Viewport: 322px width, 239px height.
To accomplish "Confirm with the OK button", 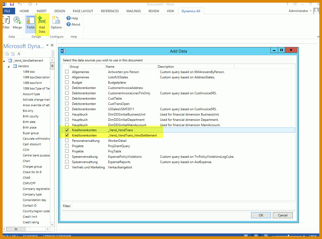I will (x=261, y=215).
